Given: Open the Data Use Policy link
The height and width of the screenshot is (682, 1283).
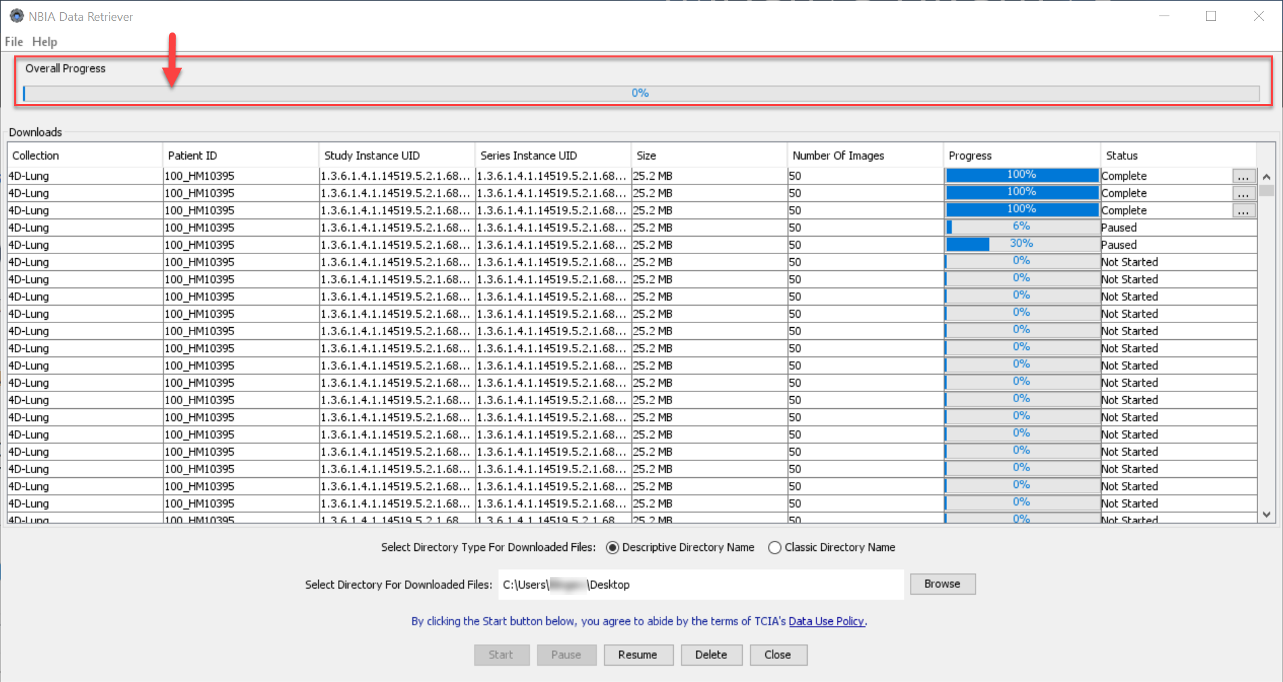Looking at the screenshot, I should point(826,621).
